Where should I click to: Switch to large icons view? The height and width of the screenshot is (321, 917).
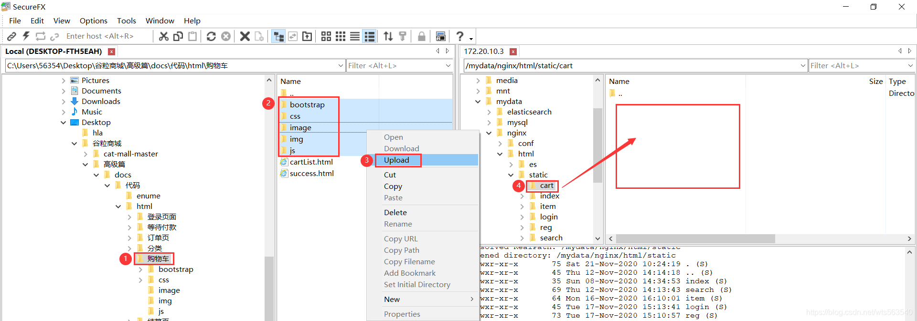326,36
